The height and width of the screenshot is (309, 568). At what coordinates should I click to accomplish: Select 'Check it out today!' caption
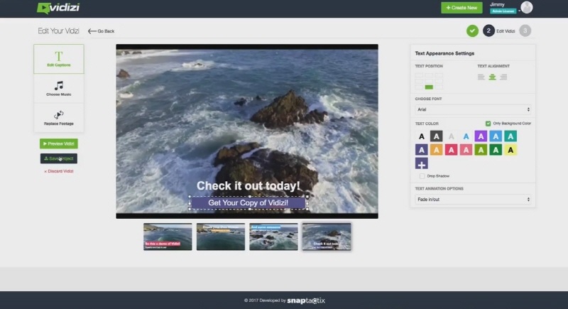coord(248,186)
